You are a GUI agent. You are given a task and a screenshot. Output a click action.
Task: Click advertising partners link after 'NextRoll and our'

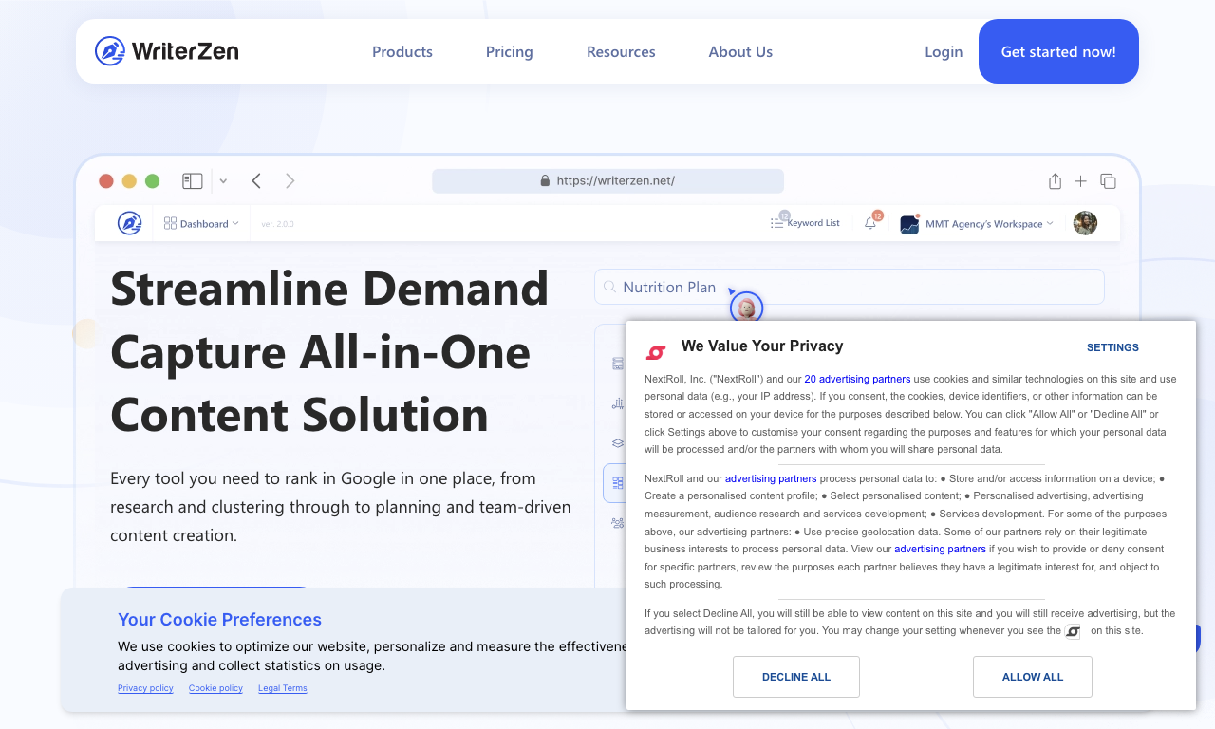(x=771, y=478)
